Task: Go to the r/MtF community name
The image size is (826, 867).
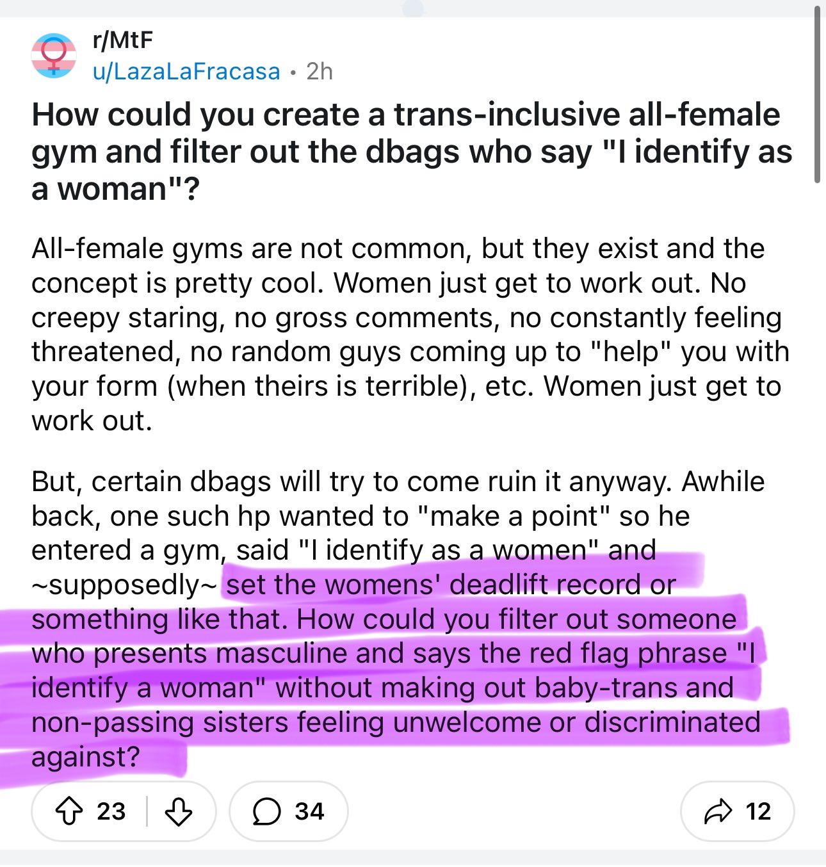Action: [x=123, y=40]
